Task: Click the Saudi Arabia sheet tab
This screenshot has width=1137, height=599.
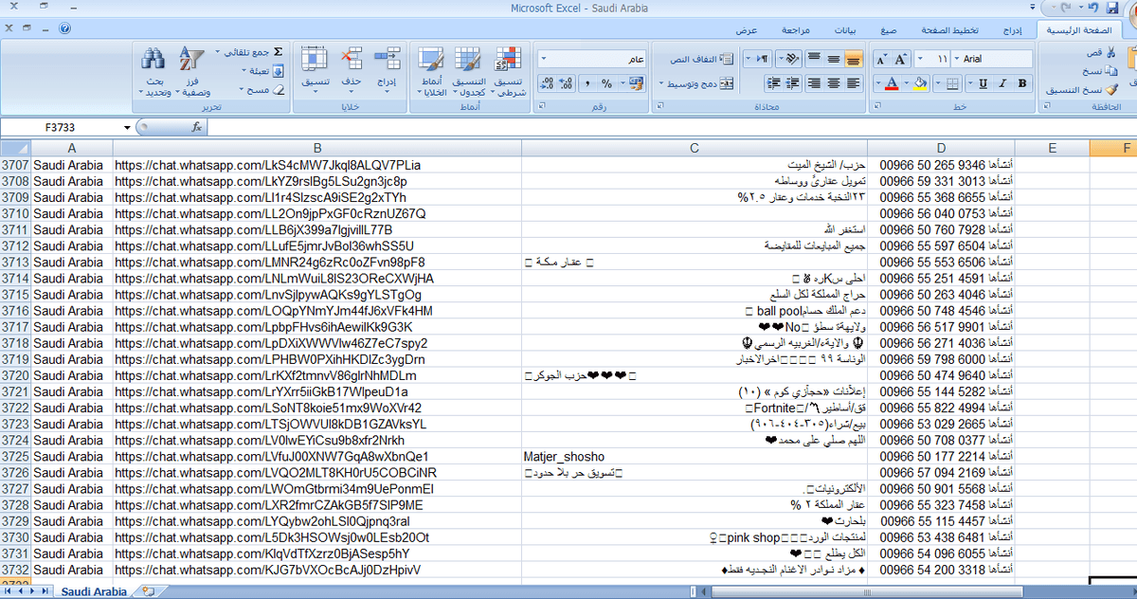Action: pos(94,591)
